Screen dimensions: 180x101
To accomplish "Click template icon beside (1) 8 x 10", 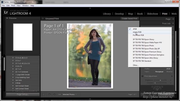I will pyautogui.click(x=13, y=66).
